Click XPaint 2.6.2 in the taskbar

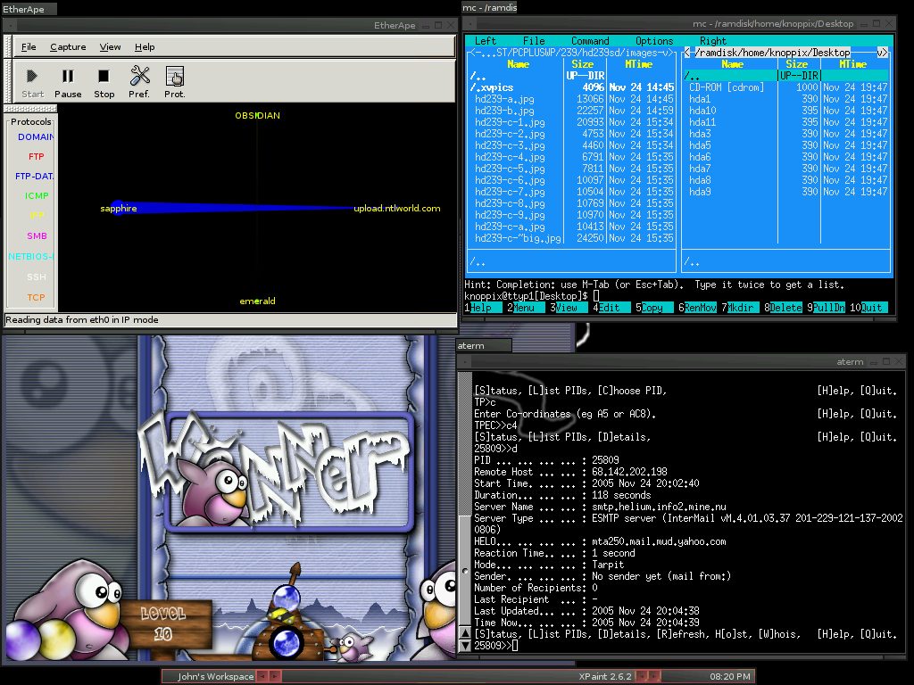(604, 676)
